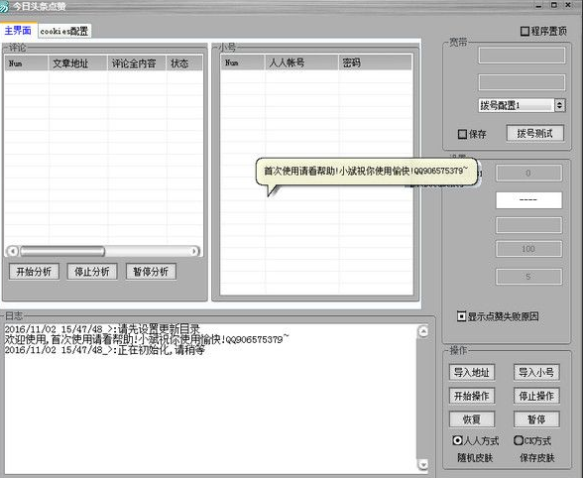Maximize the 今日头条点赞 window
This screenshot has height=478, width=583.
tap(553, 5)
